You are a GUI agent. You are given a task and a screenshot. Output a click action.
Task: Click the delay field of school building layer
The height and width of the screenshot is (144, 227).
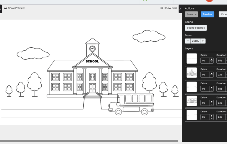click(205, 75)
